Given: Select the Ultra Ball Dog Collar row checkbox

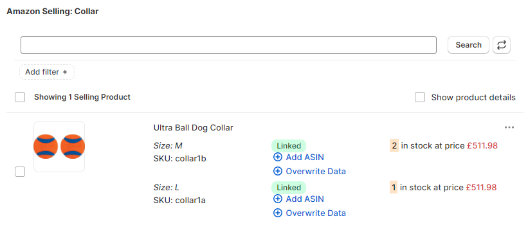Looking at the screenshot, I should [20, 172].
